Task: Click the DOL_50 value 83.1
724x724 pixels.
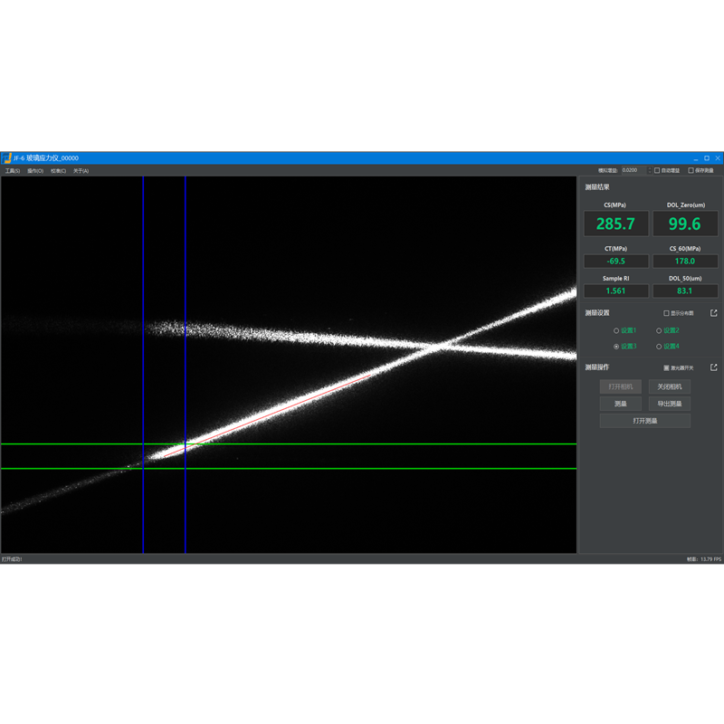Action: point(685,291)
